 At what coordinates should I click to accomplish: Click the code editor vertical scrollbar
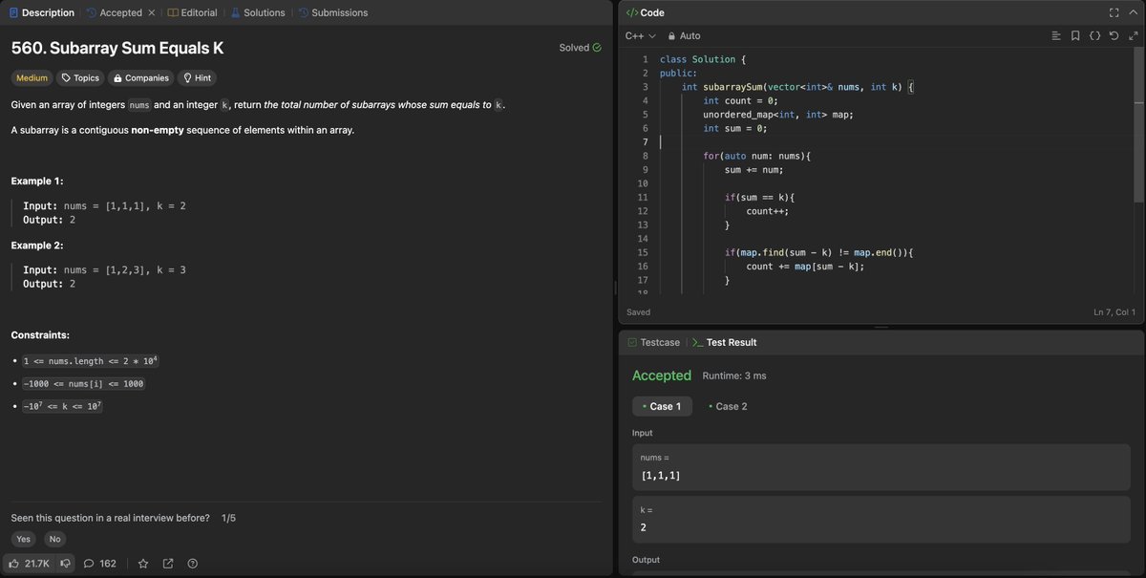click(x=1138, y=124)
